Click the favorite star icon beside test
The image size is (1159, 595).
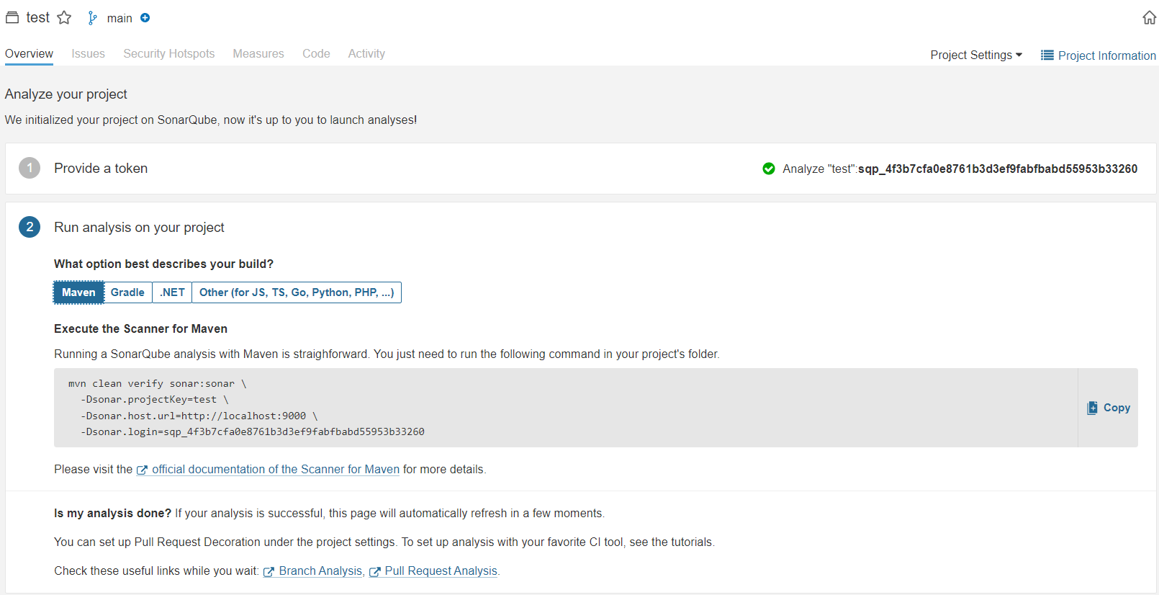pos(64,18)
